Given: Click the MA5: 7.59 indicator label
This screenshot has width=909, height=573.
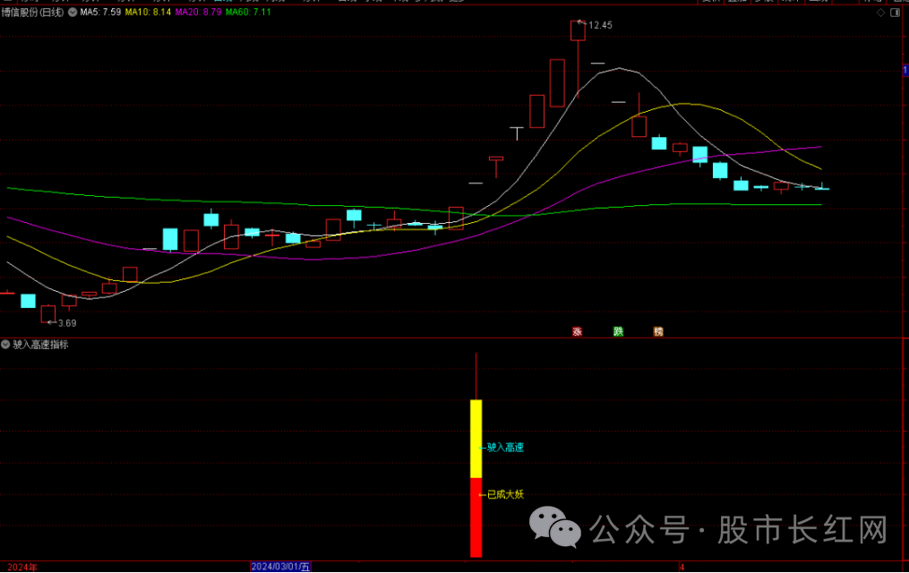Looking at the screenshot, I should pyautogui.click(x=101, y=13).
